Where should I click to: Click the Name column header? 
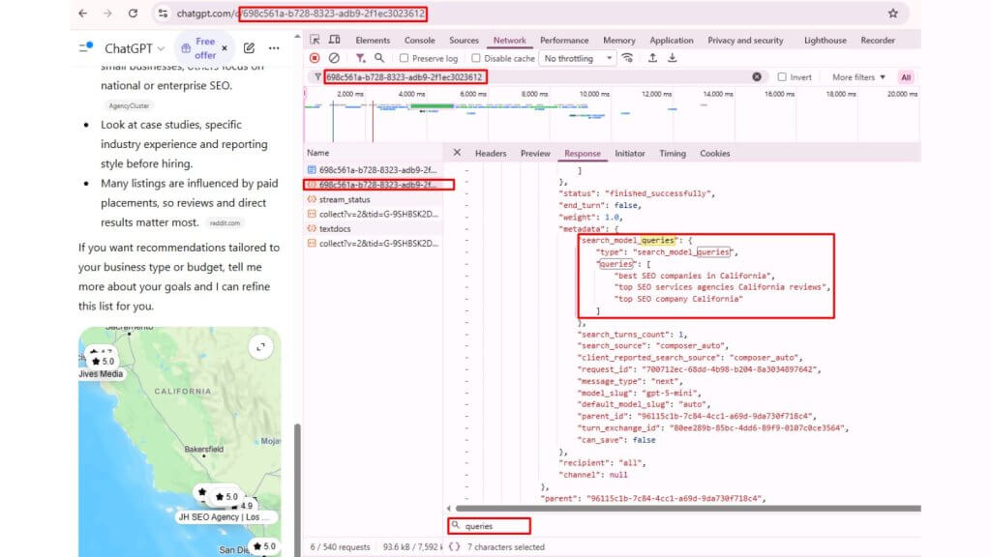coord(373,153)
